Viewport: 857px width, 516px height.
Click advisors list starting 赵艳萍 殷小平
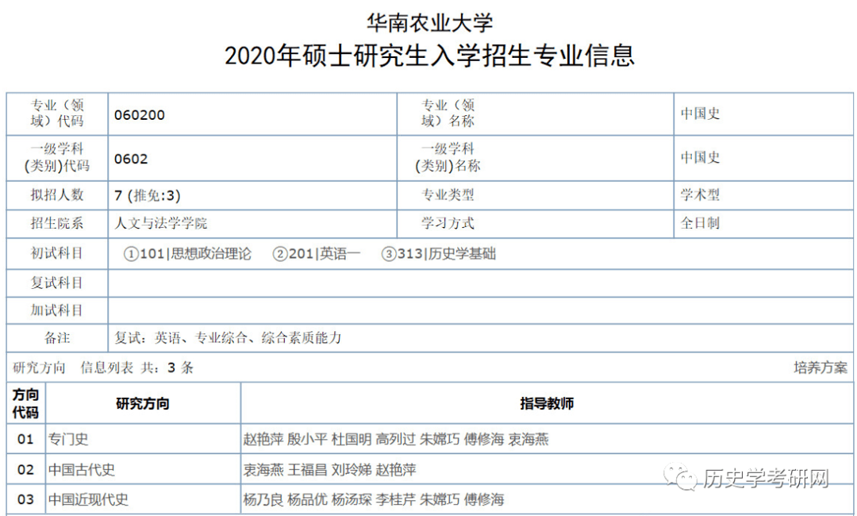click(x=396, y=439)
